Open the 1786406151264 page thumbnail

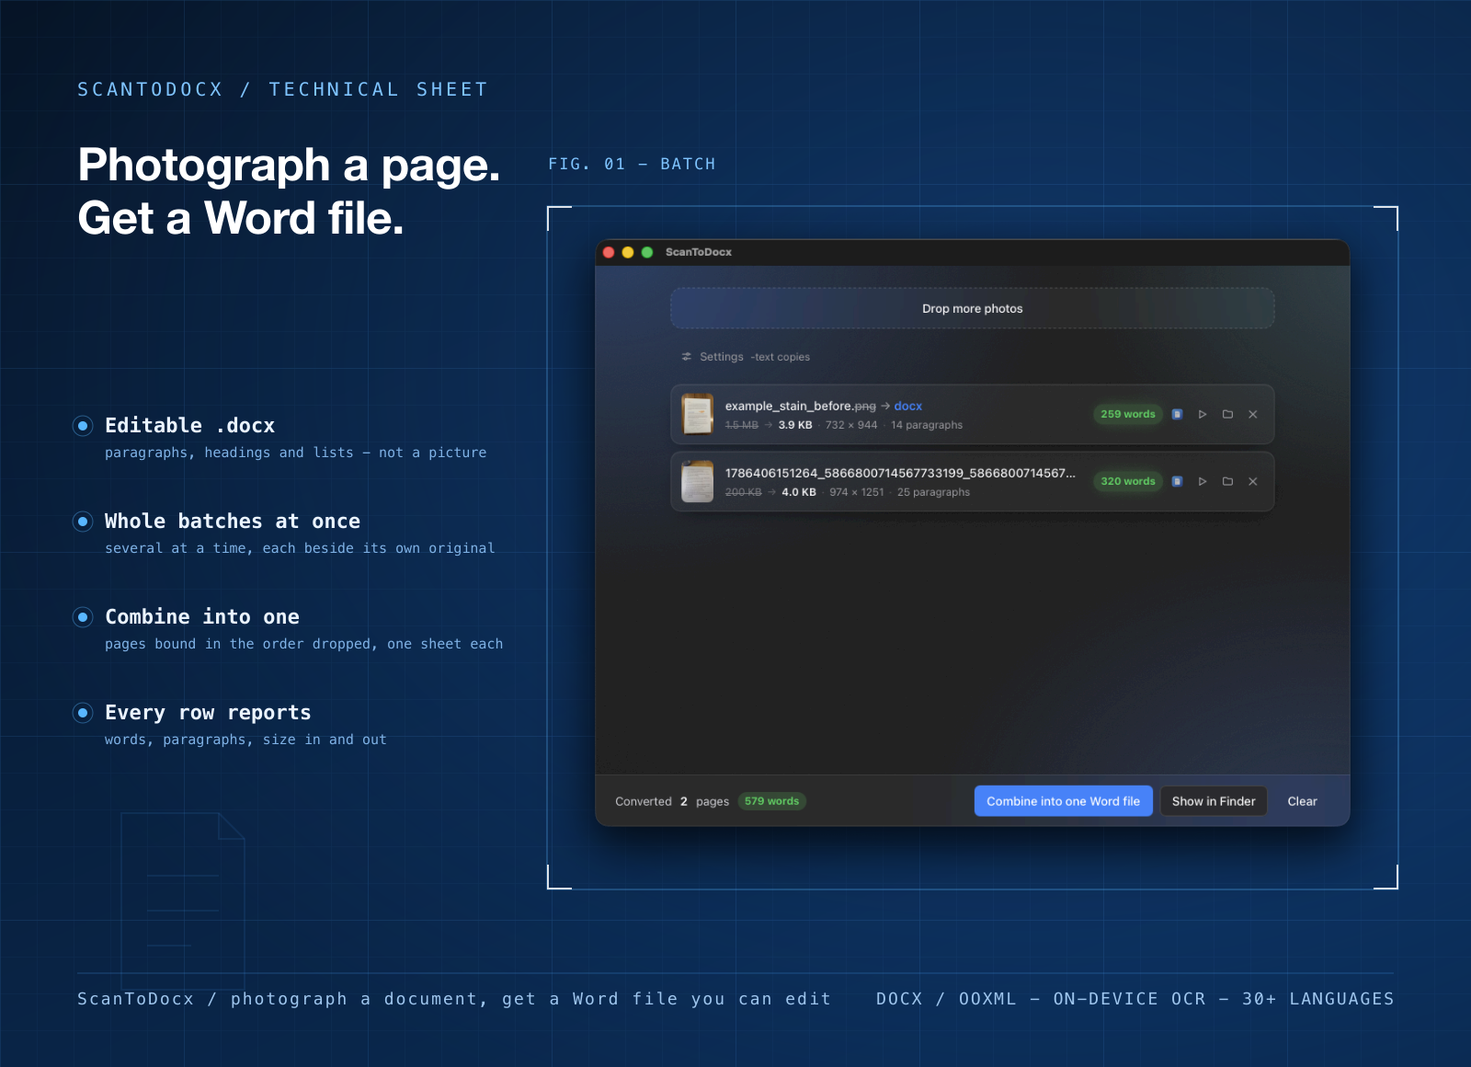pyautogui.click(x=698, y=482)
